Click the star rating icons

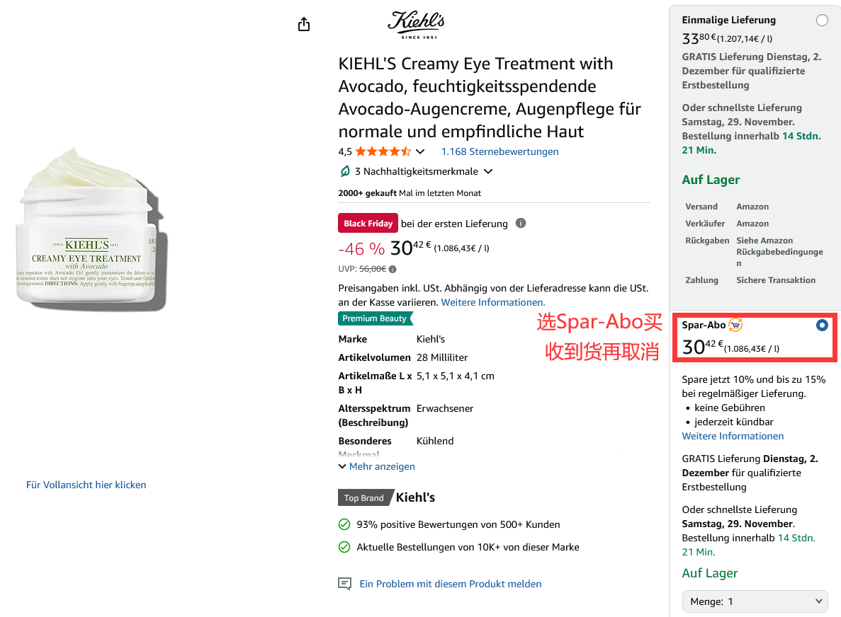383,151
